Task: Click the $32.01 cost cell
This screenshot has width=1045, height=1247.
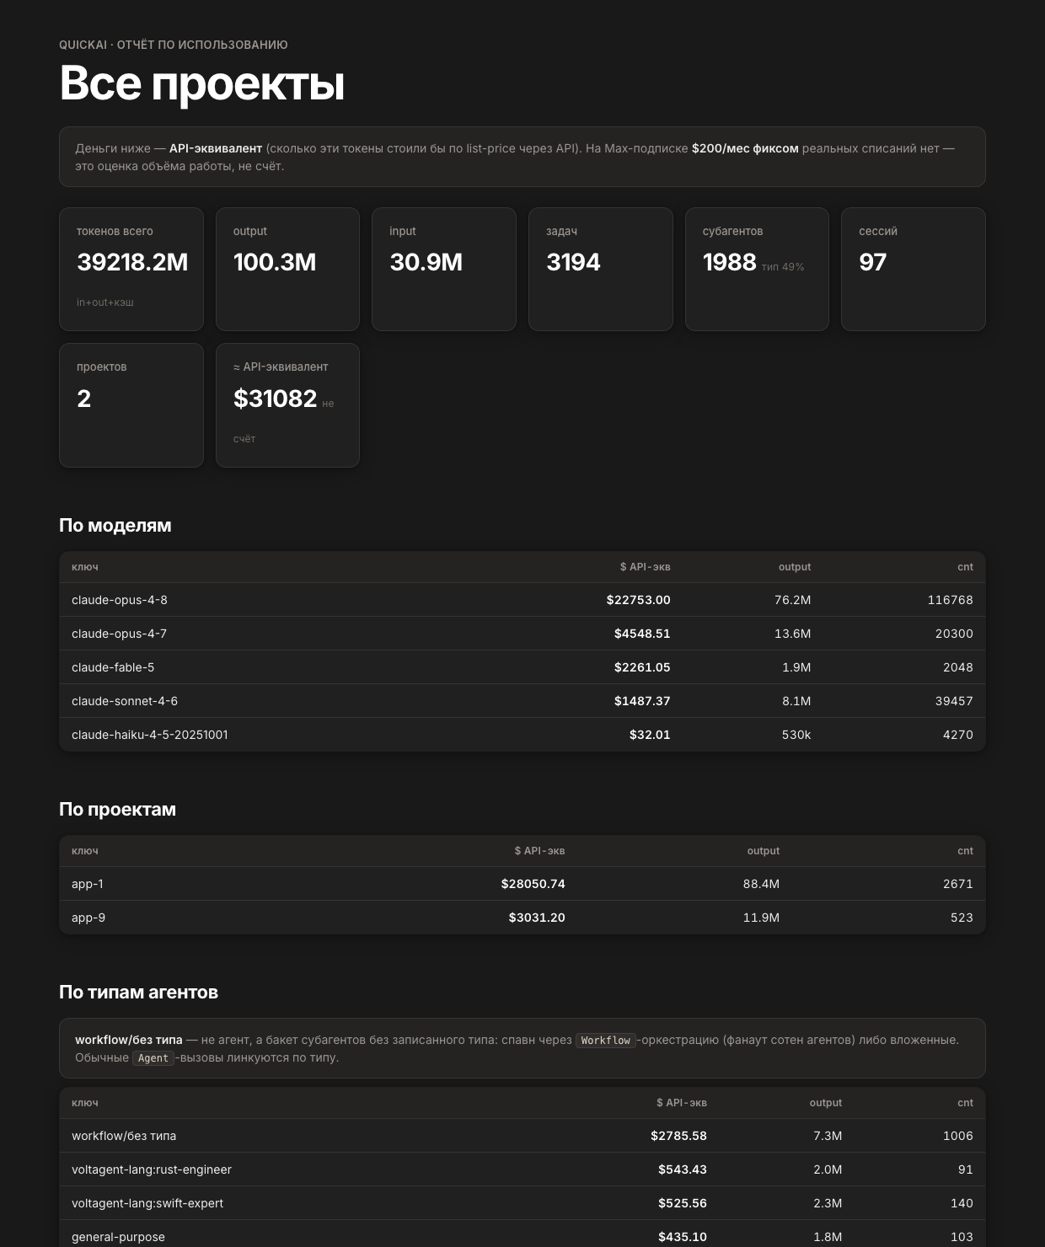Action: tap(650, 735)
